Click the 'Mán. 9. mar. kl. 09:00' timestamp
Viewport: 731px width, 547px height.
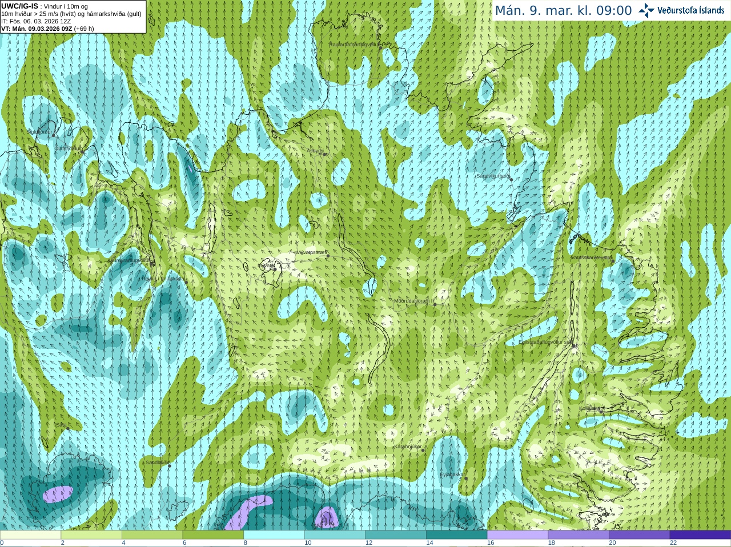coord(563,10)
